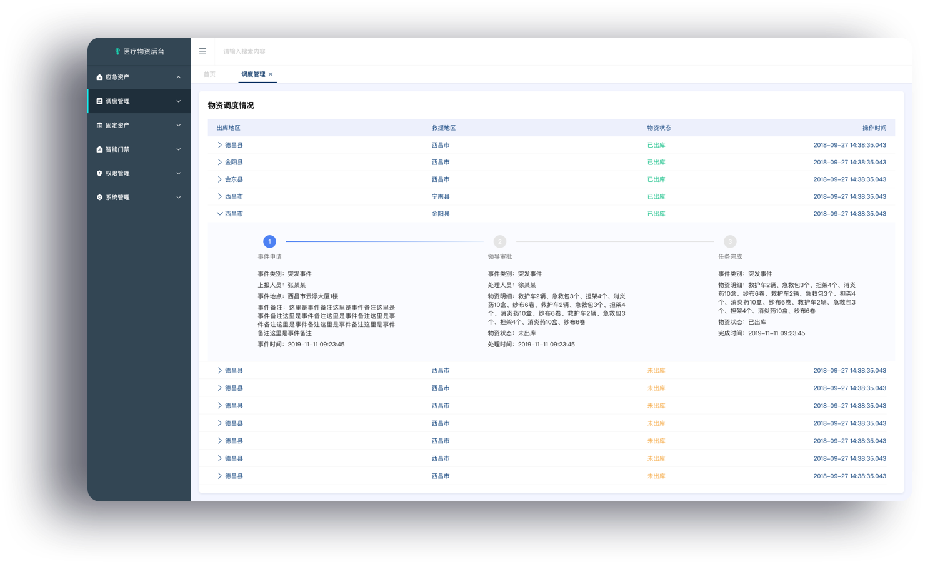The width and height of the screenshot is (925, 564).
Task: Select step 2 领导审批 circle
Action: click(499, 241)
